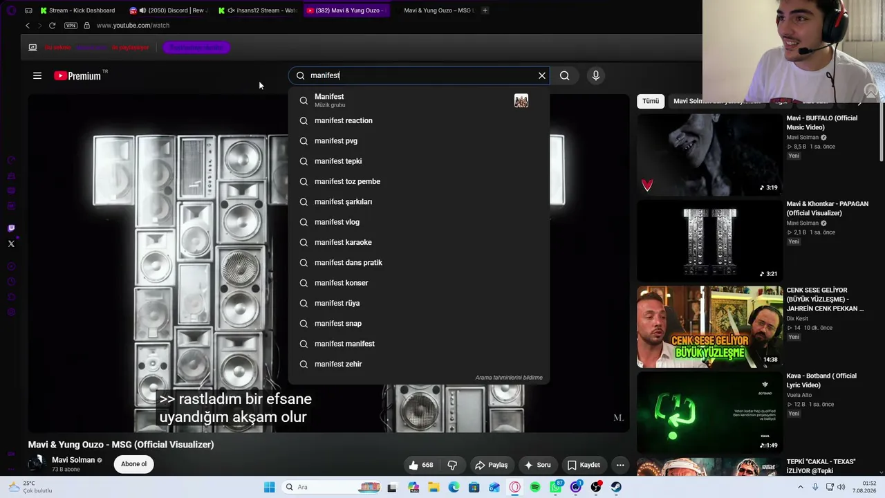Screen dimensions: 885x498
Task: Open the Windows Start menu
Action: coord(269,487)
